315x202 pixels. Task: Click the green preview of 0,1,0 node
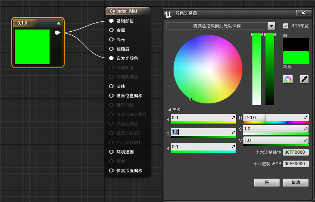[32, 47]
